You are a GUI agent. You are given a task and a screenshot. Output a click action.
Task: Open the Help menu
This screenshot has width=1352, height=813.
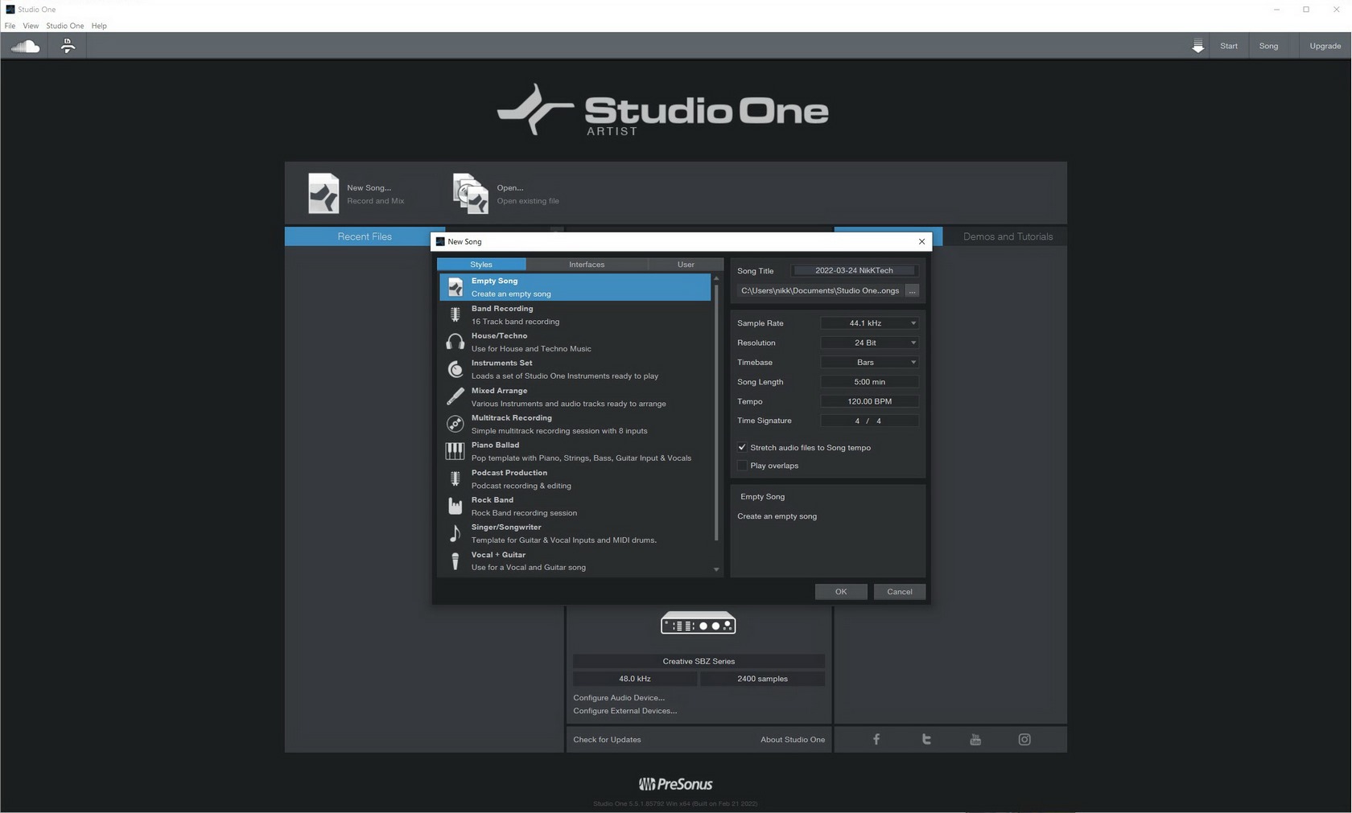point(99,26)
